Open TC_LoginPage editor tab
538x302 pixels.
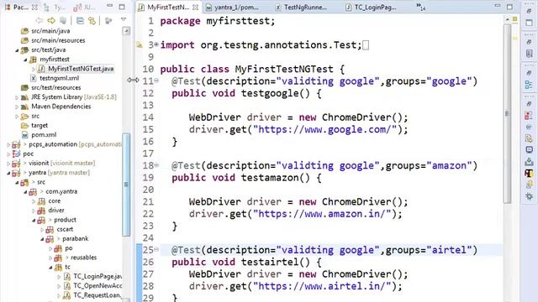(371, 8)
